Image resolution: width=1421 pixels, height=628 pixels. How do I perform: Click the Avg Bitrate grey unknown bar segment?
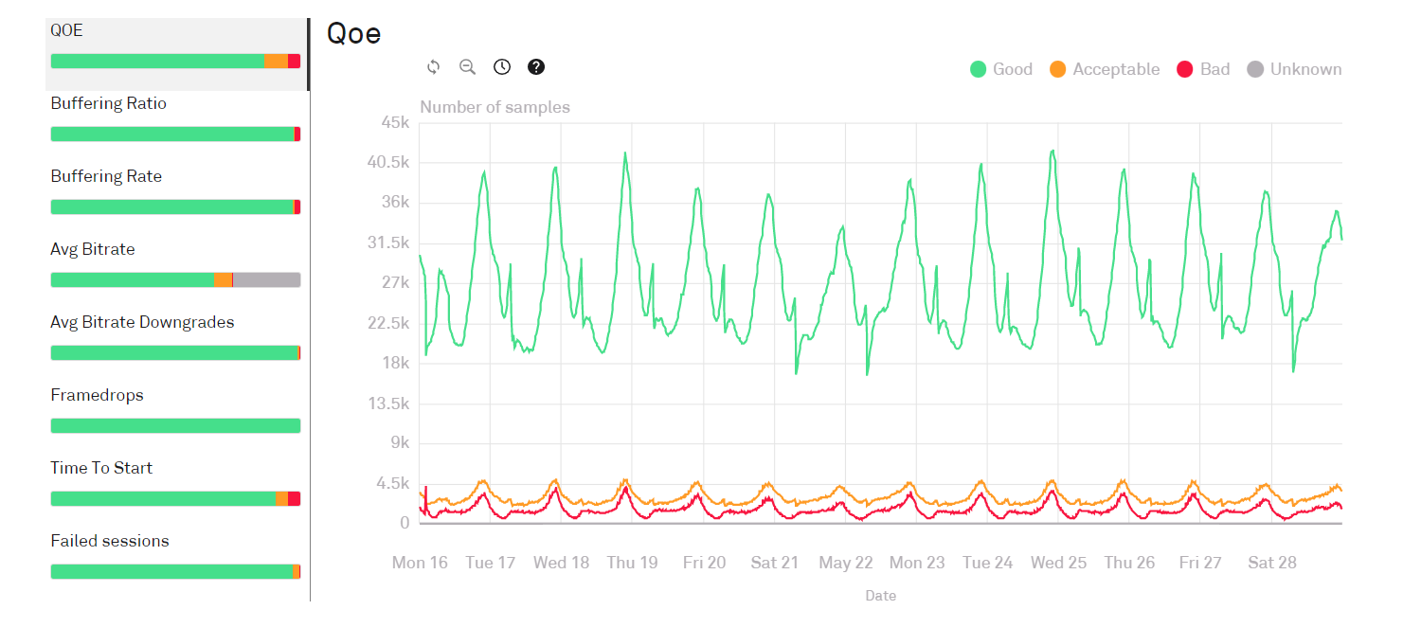click(266, 280)
